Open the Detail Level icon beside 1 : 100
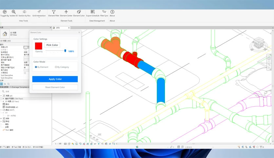This screenshot has width=274, height=158. pyautogui.click(x=65, y=144)
